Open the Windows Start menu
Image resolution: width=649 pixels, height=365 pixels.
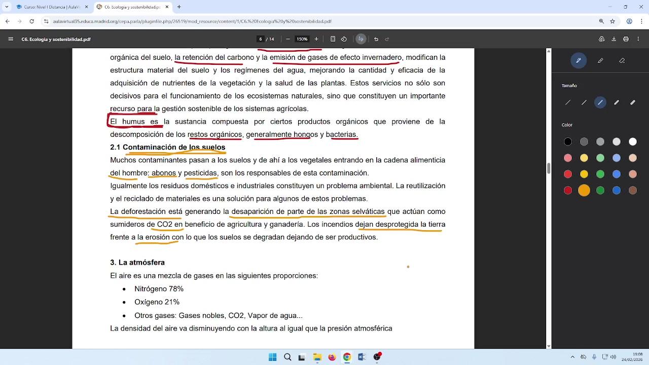coord(272,357)
